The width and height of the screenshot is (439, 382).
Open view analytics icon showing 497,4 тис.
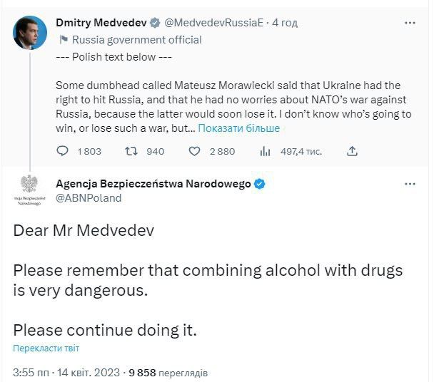click(x=265, y=151)
